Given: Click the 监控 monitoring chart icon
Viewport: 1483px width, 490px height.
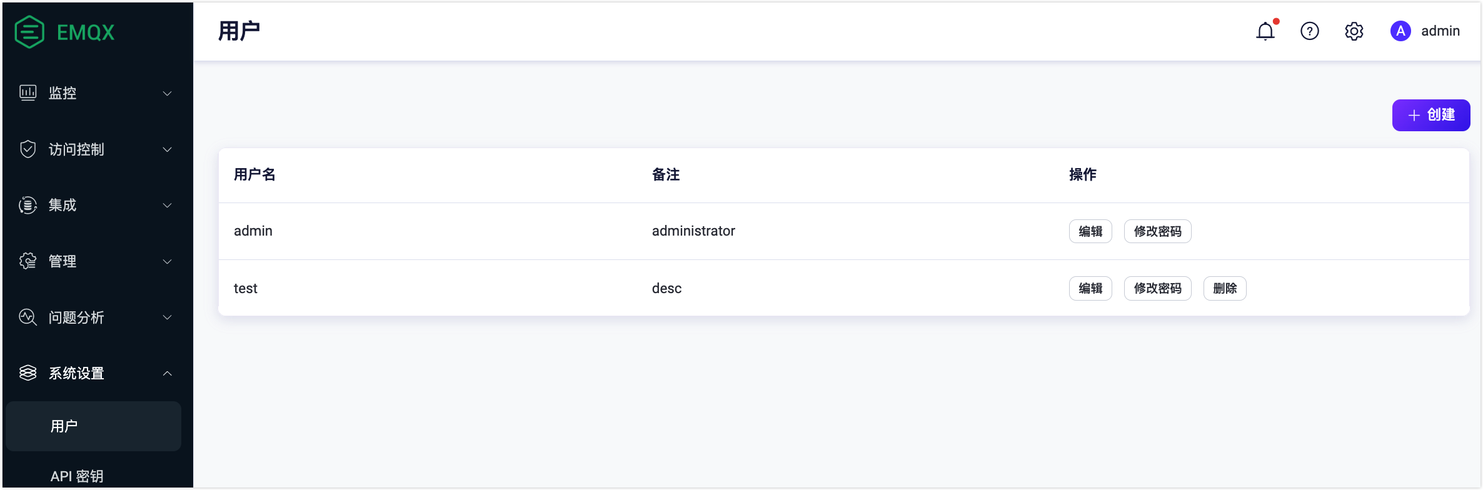Looking at the screenshot, I should pos(28,93).
